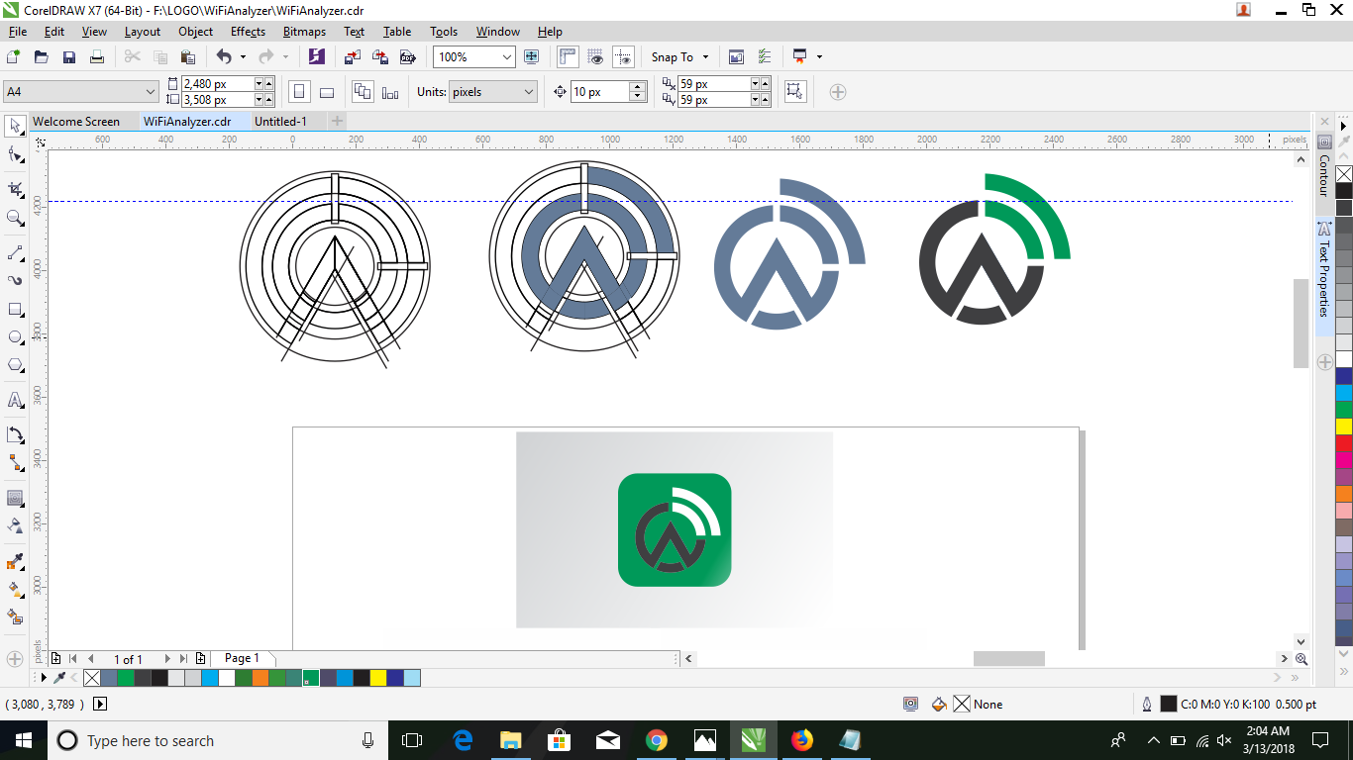Image resolution: width=1353 pixels, height=760 pixels.
Task: Switch to the Welcome Screen tab
Action: pyautogui.click(x=76, y=122)
